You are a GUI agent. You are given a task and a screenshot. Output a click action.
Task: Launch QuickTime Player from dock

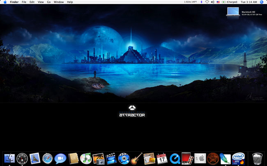175,159
